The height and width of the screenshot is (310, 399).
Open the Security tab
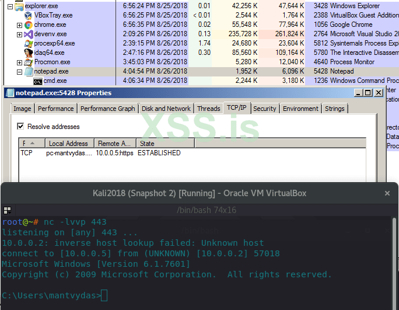click(265, 109)
